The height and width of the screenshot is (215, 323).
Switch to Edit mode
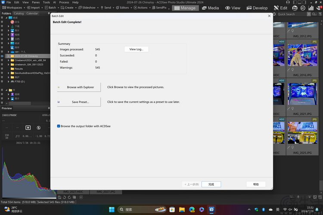coord(280,8)
